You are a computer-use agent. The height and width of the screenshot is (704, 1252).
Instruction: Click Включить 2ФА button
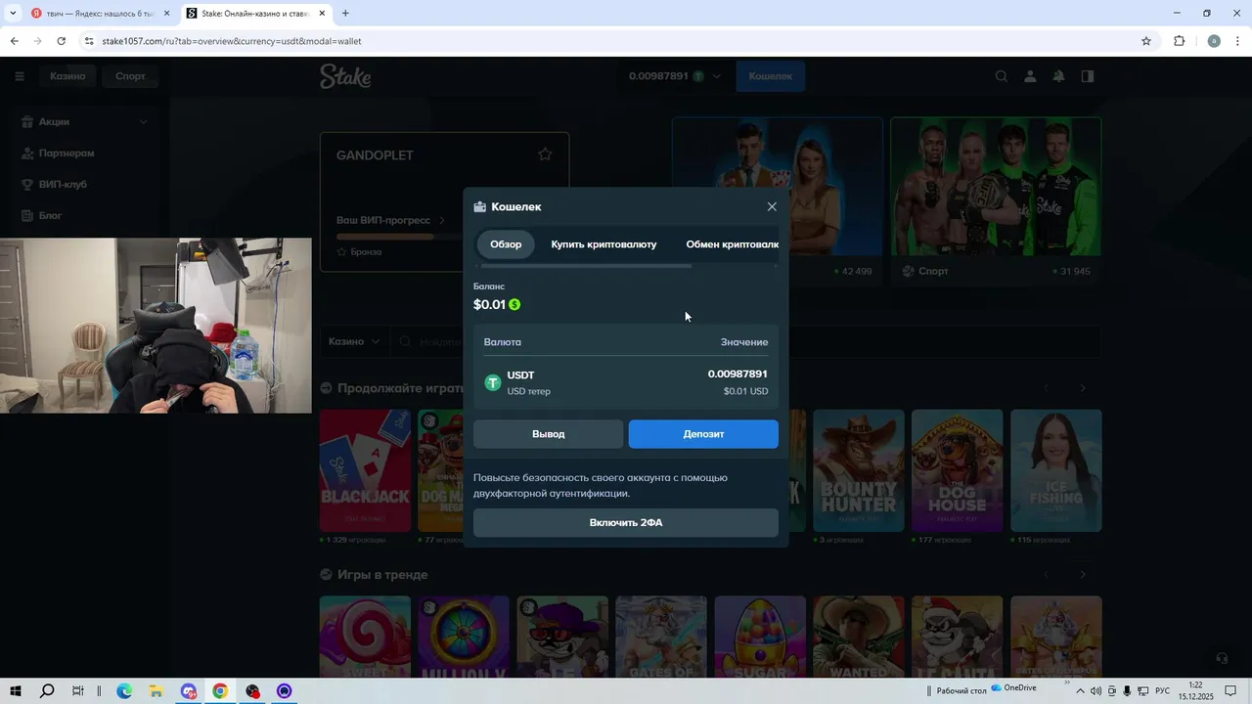point(626,523)
